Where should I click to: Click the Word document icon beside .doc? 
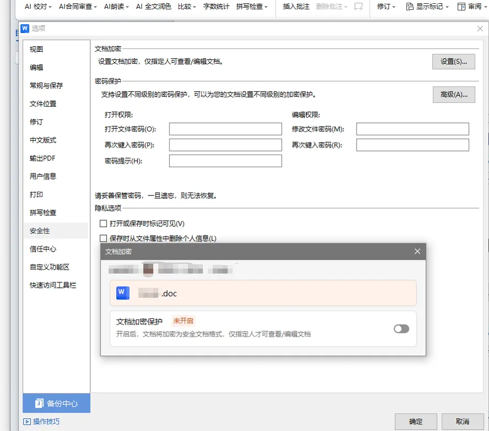pyautogui.click(x=123, y=293)
